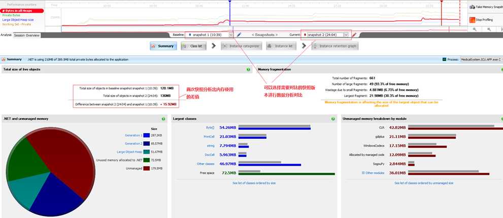
Task: Click the Total number of fragments value 661
Action: tap(372, 78)
